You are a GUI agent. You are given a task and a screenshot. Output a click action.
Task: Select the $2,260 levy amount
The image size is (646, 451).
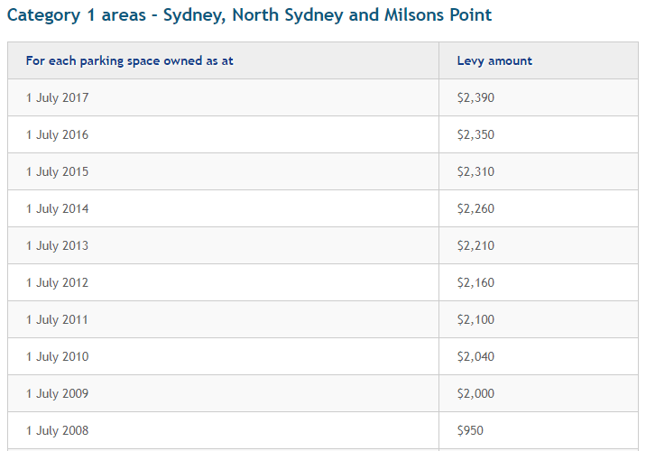[475, 208]
